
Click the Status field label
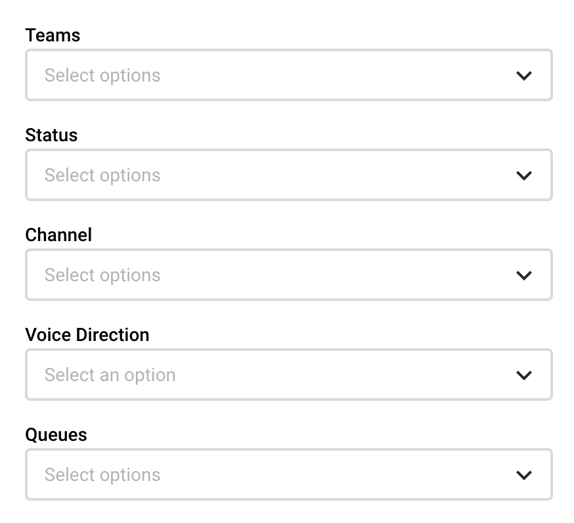pyautogui.click(x=51, y=135)
